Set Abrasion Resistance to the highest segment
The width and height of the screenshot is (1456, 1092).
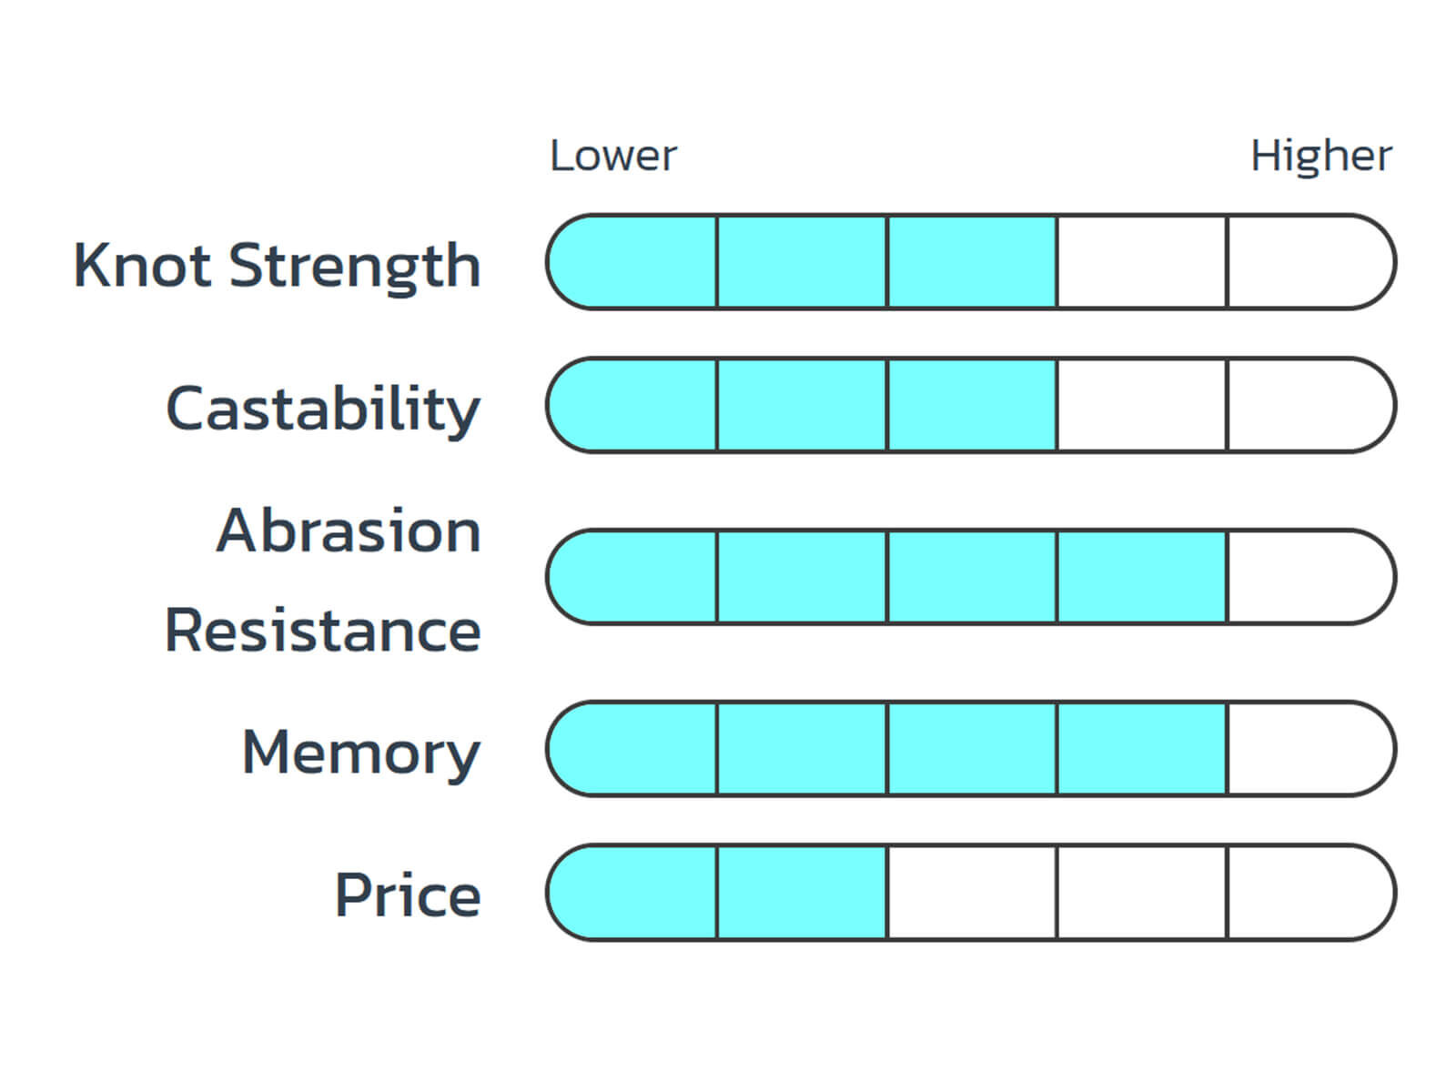point(1309,577)
